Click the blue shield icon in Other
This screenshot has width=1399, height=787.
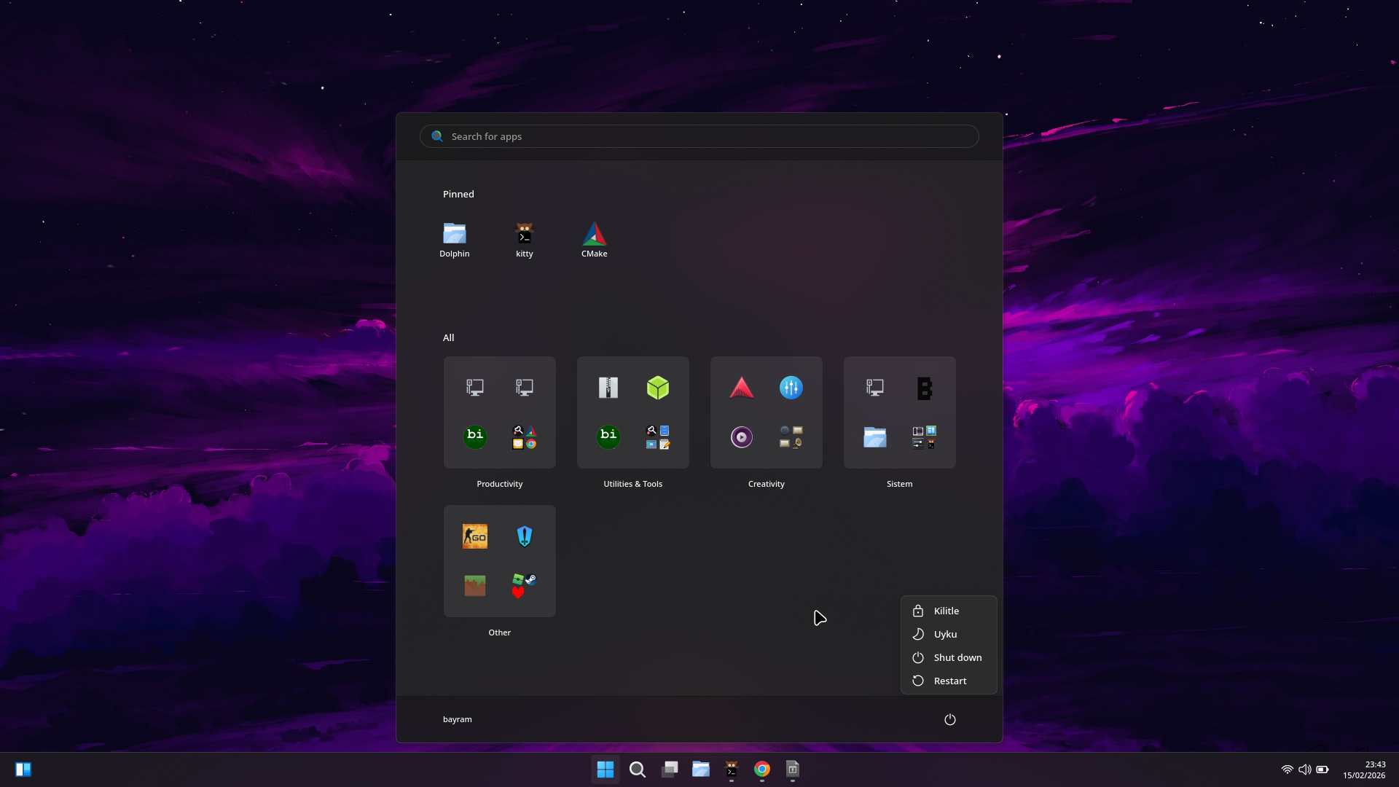tap(524, 536)
